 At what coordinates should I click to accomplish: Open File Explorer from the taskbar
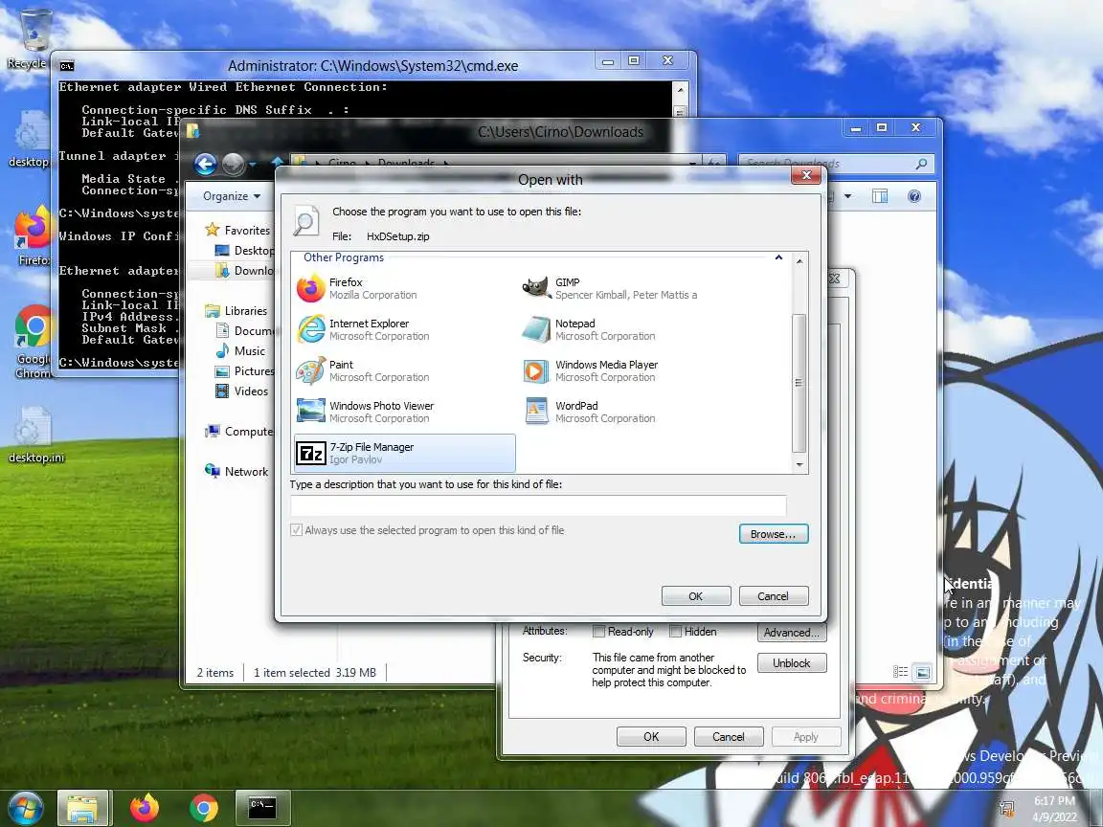[x=82, y=807]
